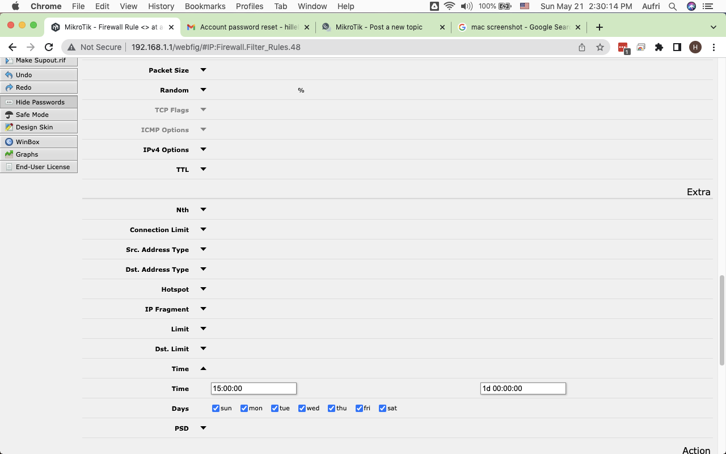Toggle the sat day checkbox

click(382, 408)
